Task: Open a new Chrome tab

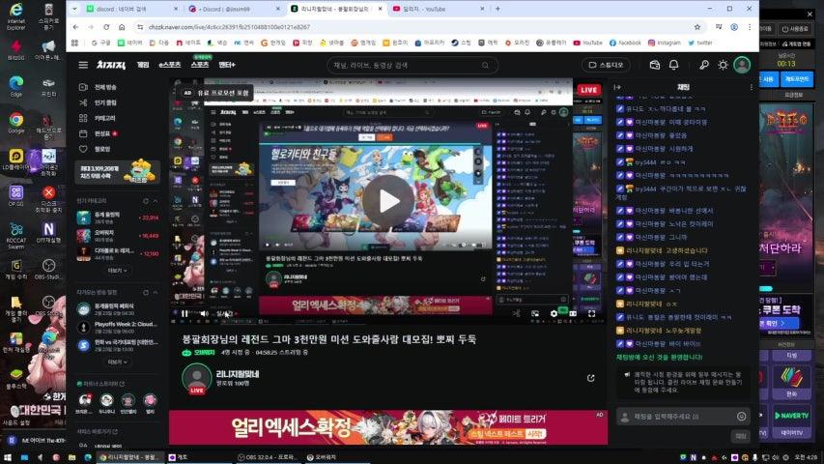Action: pos(497,9)
